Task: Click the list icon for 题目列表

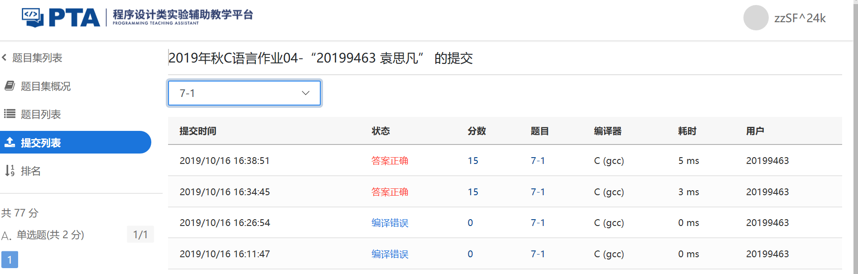Action: pos(10,114)
